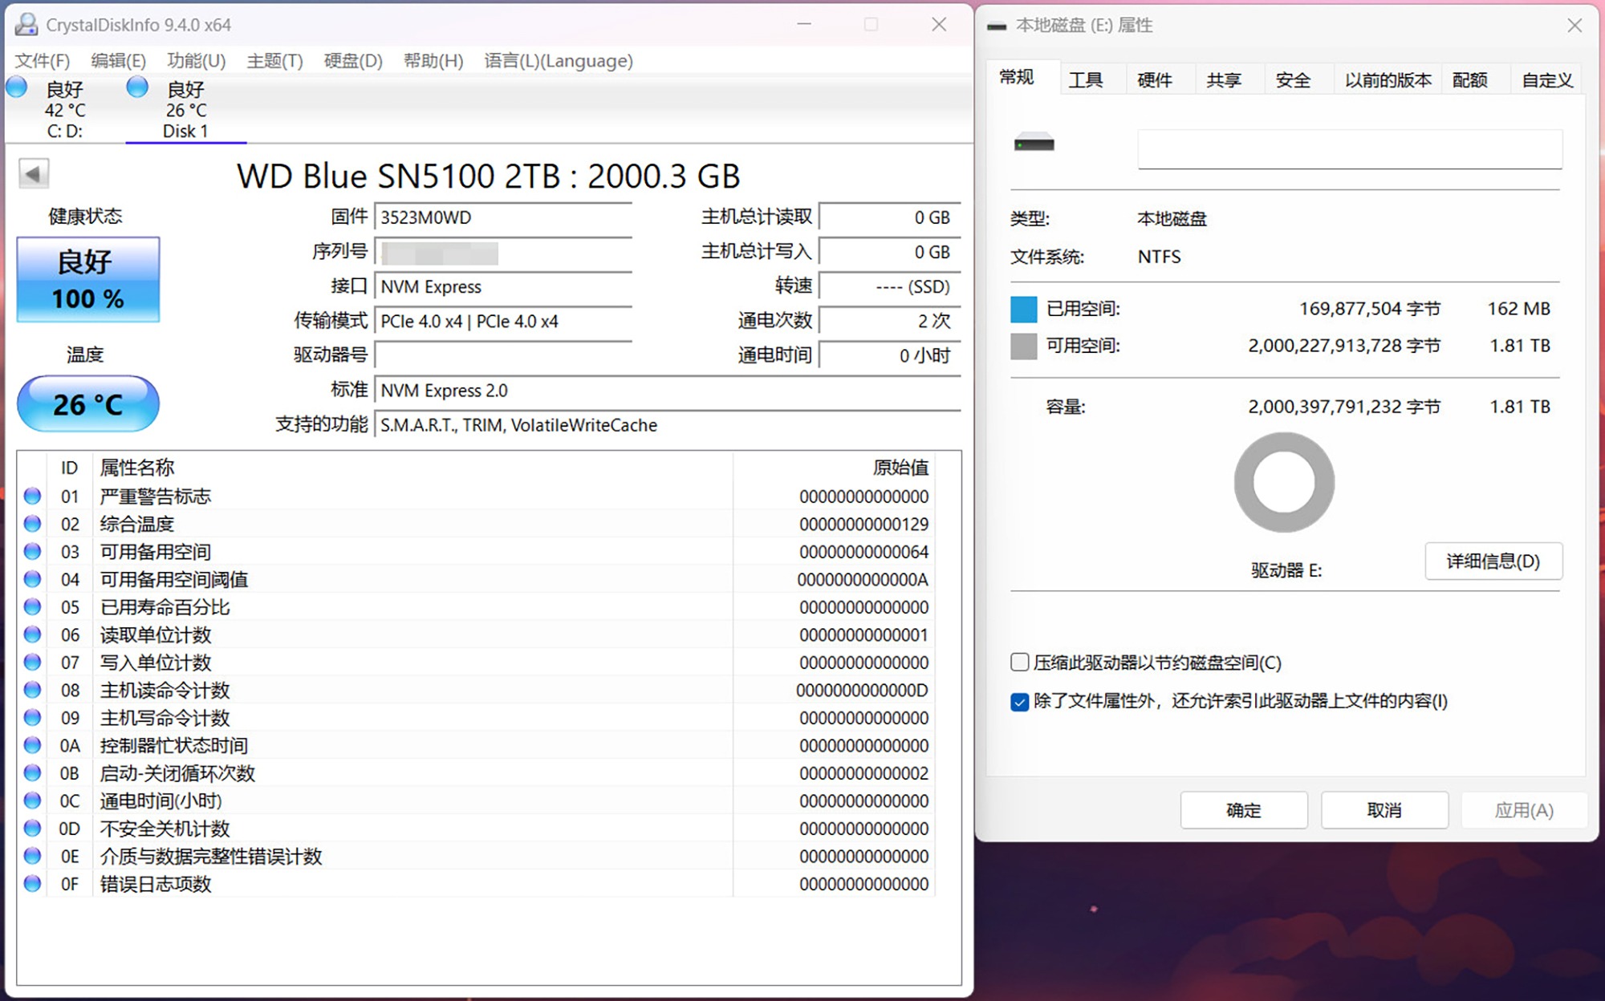
Task: Click the 详细信息(D) button
Action: (1493, 561)
